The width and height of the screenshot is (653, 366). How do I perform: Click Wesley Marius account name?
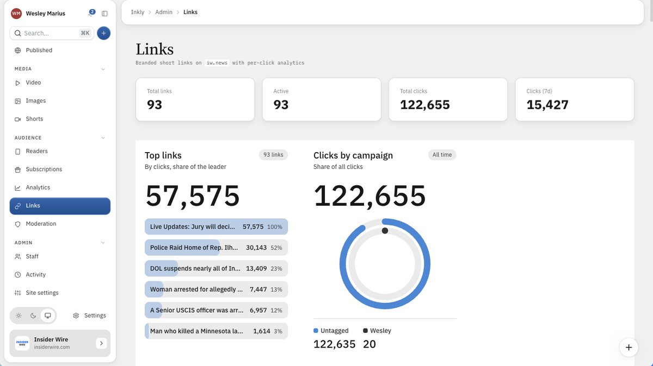(x=46, y=14)
